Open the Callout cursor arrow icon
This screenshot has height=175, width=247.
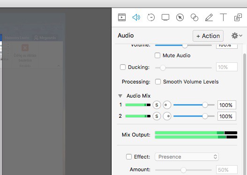point(180,17)
